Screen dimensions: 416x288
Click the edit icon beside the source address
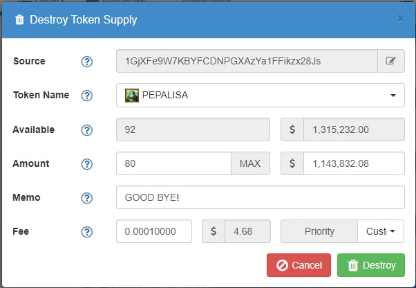391,61
